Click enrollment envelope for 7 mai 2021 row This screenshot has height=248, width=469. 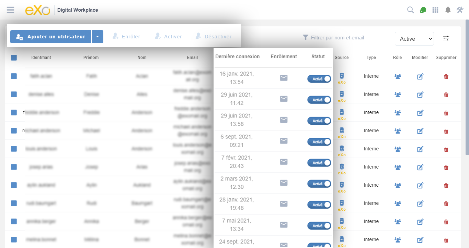pyautogui.click(x=284, y=225)
